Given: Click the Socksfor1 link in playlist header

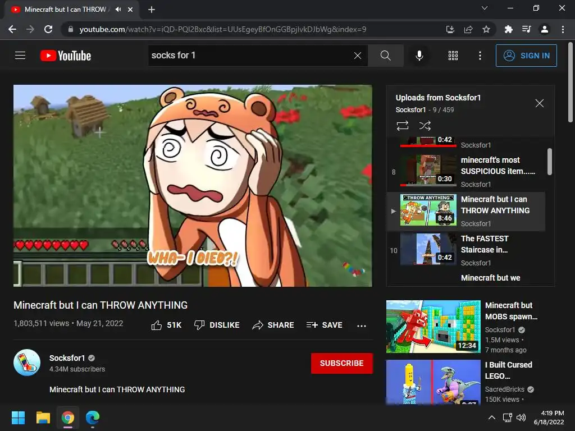Looking at the screenshot, I should click(x=410, y=110).
